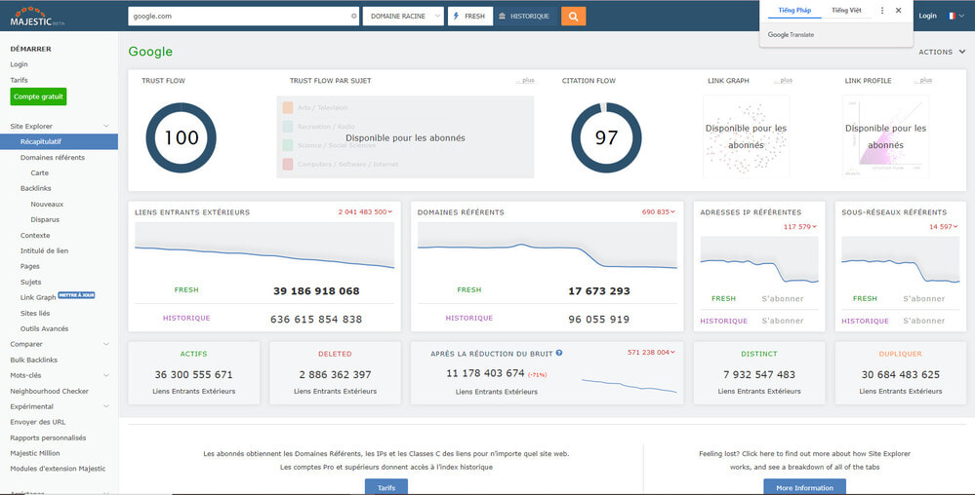The image size is (975, 495).
Task: Click the More Information button
Action: [x=804, y=487]
